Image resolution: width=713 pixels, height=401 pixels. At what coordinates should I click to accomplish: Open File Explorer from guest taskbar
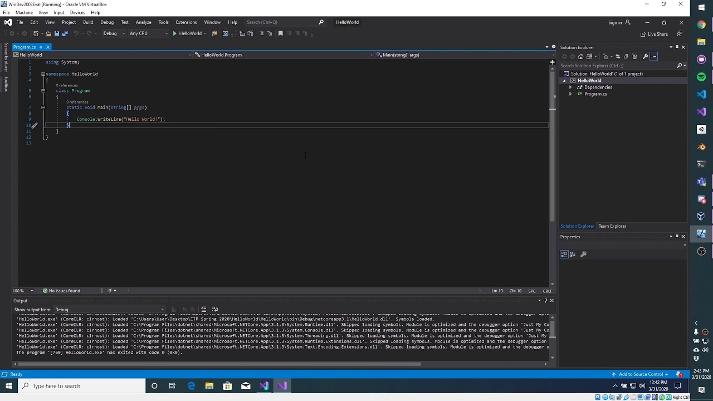click(209, 386)
